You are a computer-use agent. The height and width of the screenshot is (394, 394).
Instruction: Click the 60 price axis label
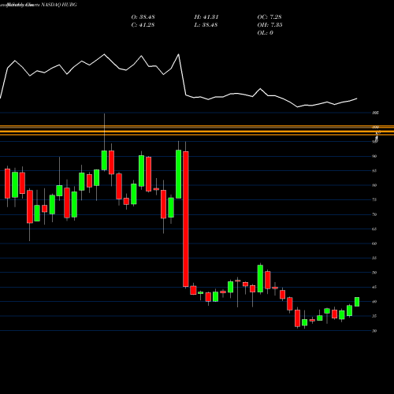[374, 243]
